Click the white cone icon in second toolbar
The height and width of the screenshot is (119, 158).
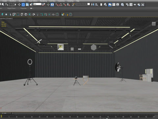[x=10, y=15]
